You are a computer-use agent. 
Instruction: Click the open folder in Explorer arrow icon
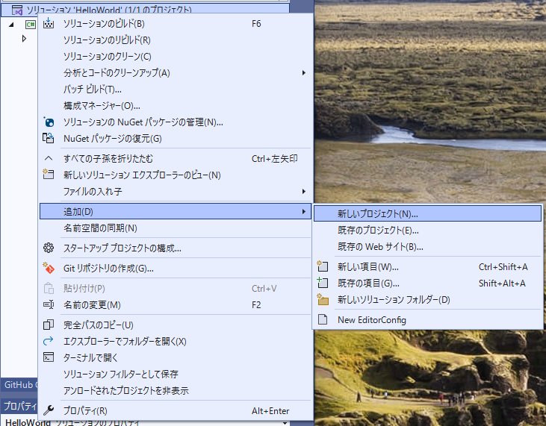coord(49,341)
